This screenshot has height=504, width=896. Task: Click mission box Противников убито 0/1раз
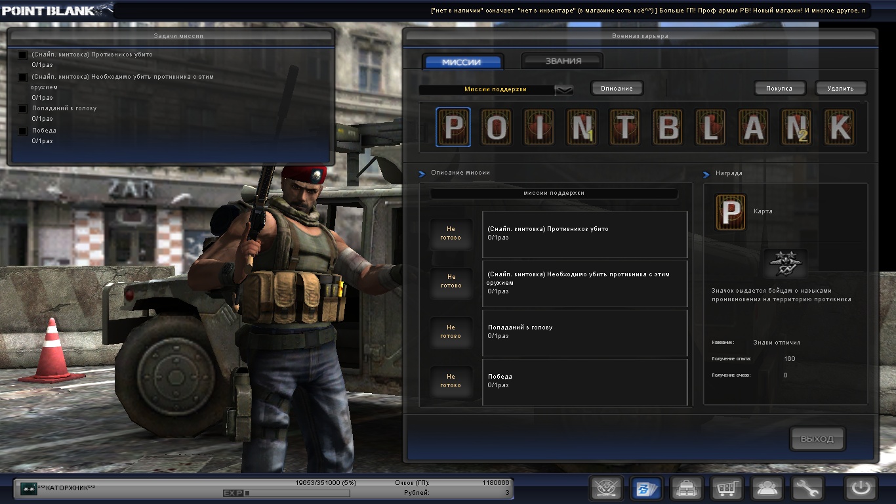(584, 234)
